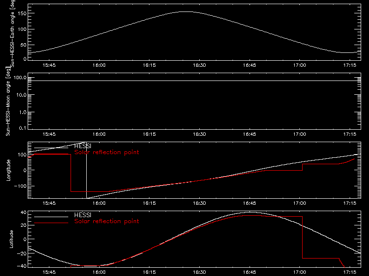Click the '1.0' tick on Moon angle axis
This screenshot has width=369, height=276.
click(x=23, y=112)
